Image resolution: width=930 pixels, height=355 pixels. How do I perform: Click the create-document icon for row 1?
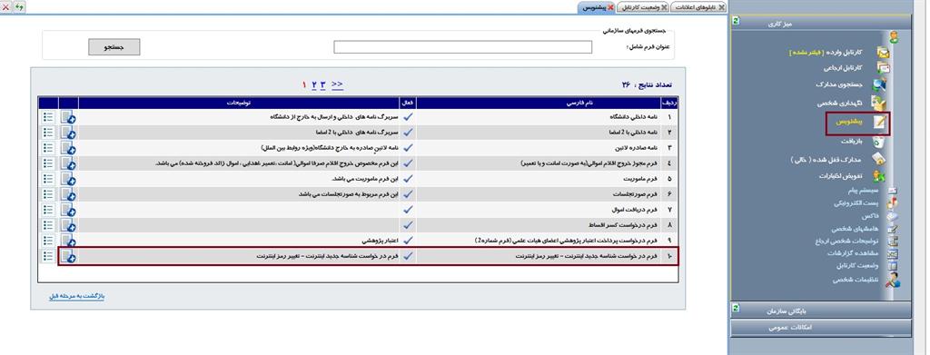(x=68, y=117)
